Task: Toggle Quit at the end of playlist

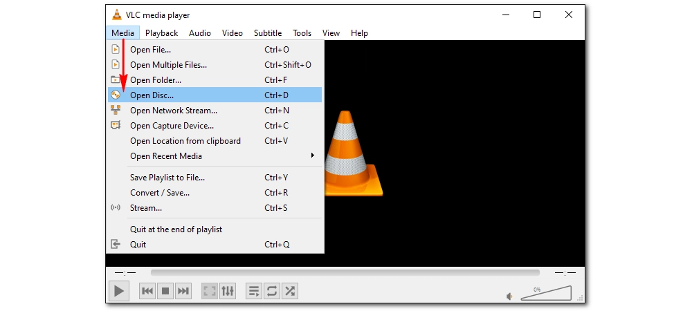Action: coord(215,229)
